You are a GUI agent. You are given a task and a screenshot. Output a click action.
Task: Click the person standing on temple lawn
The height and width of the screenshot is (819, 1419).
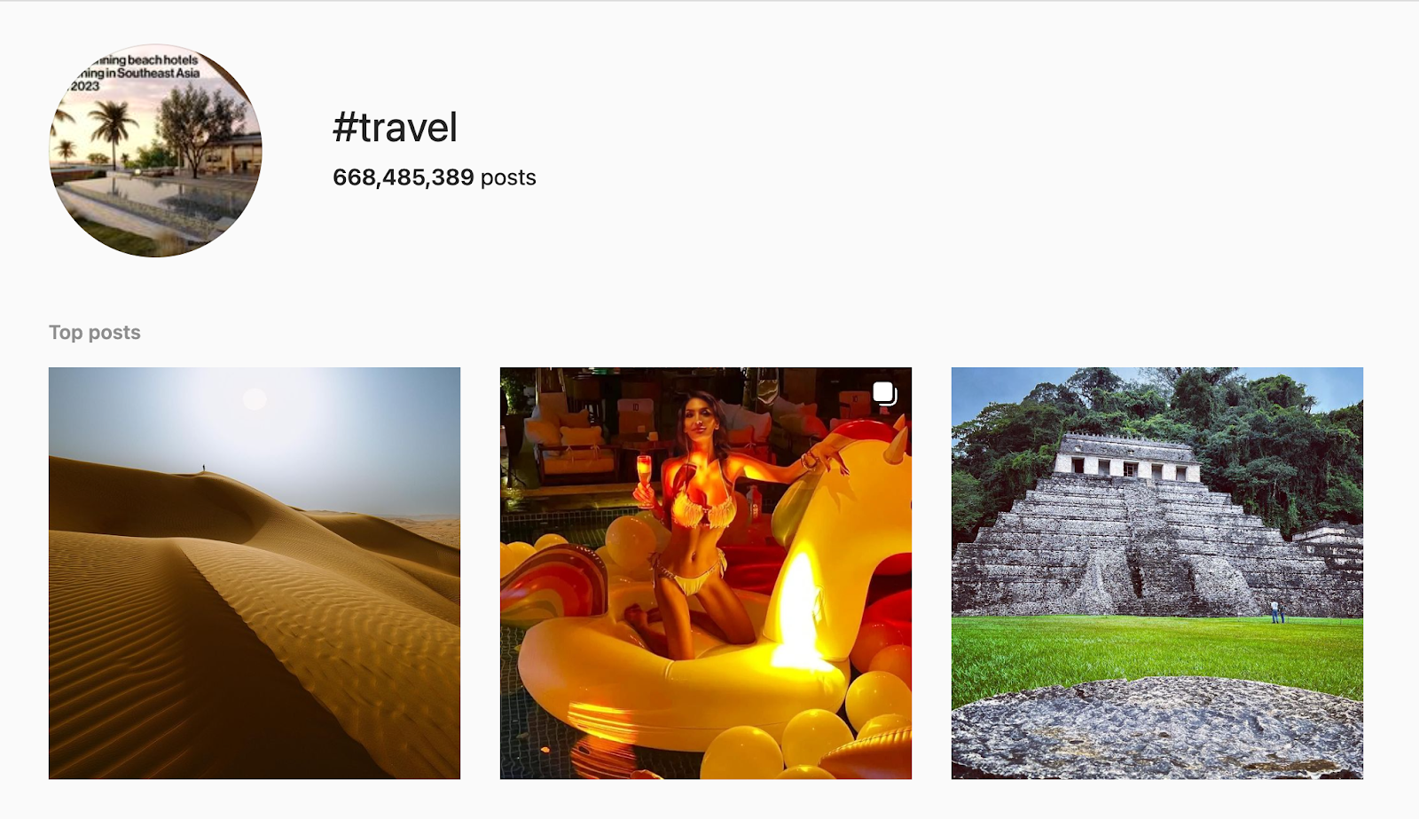pyautogui.click(x=1275, y=611)
